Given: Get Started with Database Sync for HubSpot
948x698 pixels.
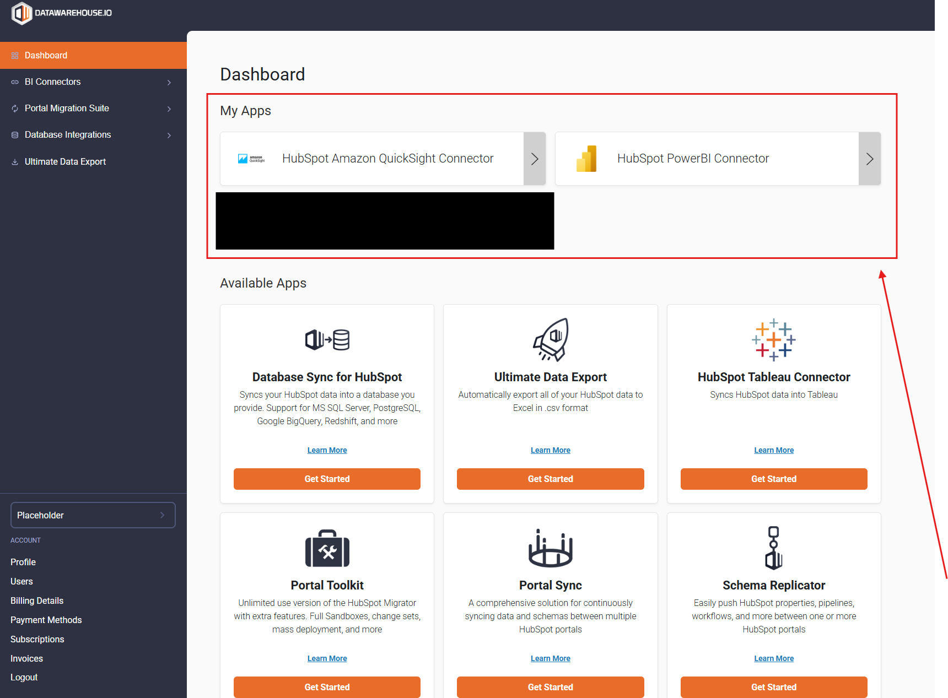Looking at the screenshot, I should pos(327,479).
